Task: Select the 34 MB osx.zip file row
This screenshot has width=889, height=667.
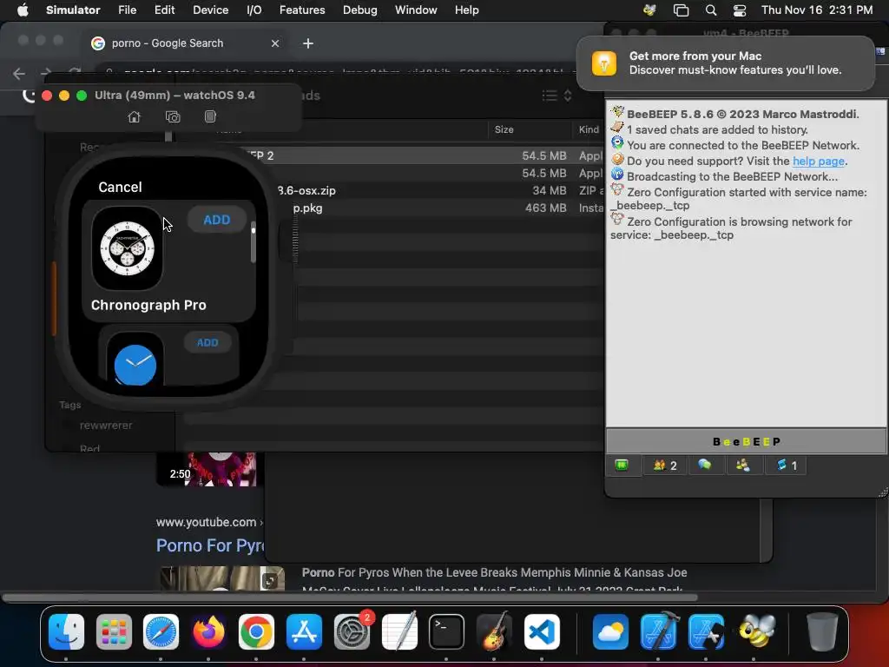Action: click(392, 190)
